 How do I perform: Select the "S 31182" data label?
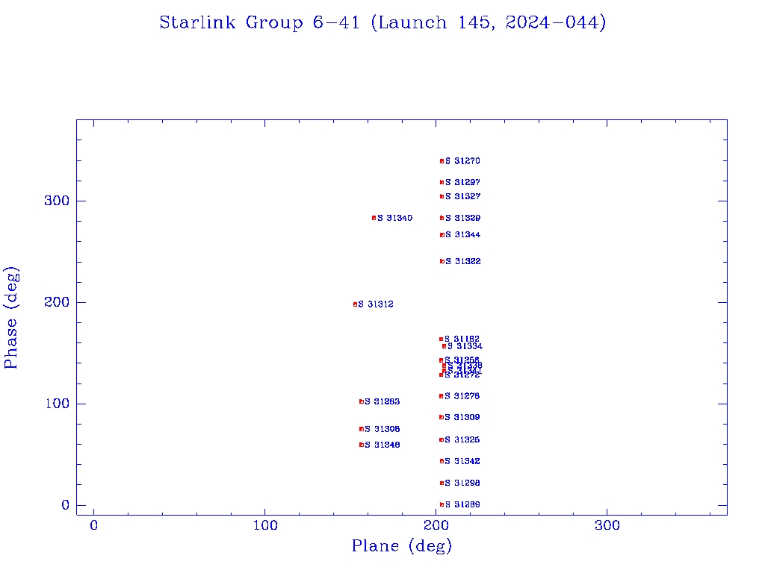[462, 339]
